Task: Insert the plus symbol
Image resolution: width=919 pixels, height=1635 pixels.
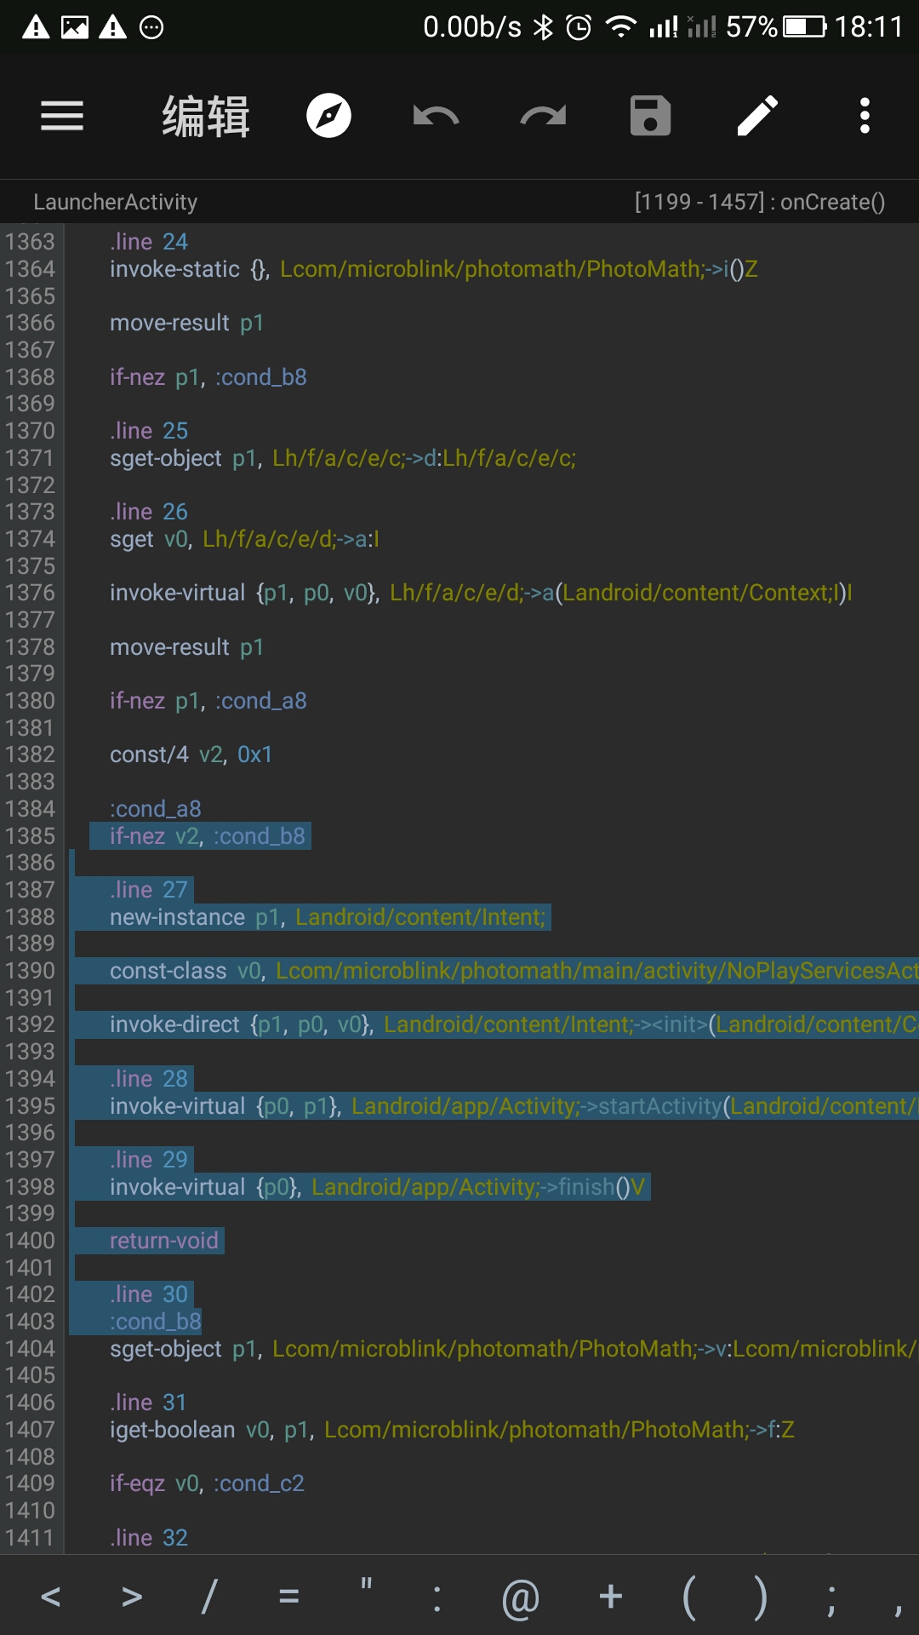Action: [x=611, y=1596]
